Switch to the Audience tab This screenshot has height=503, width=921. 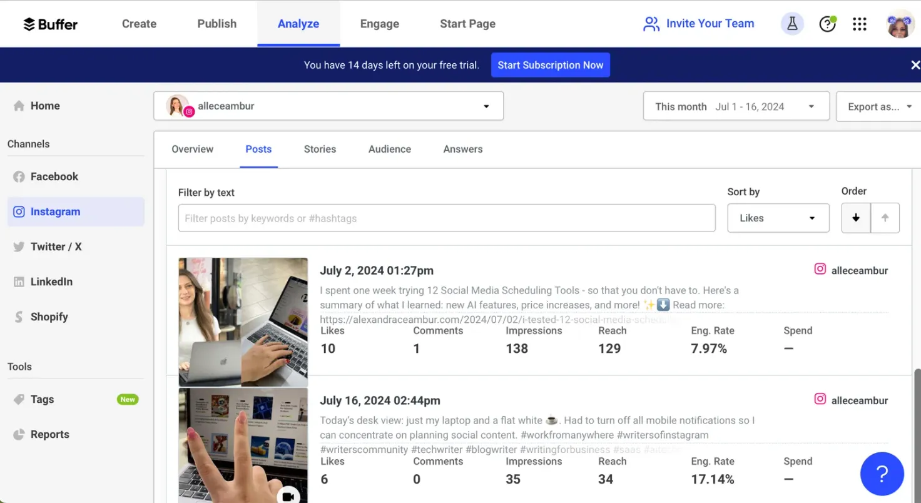click(x=390, y=149)
